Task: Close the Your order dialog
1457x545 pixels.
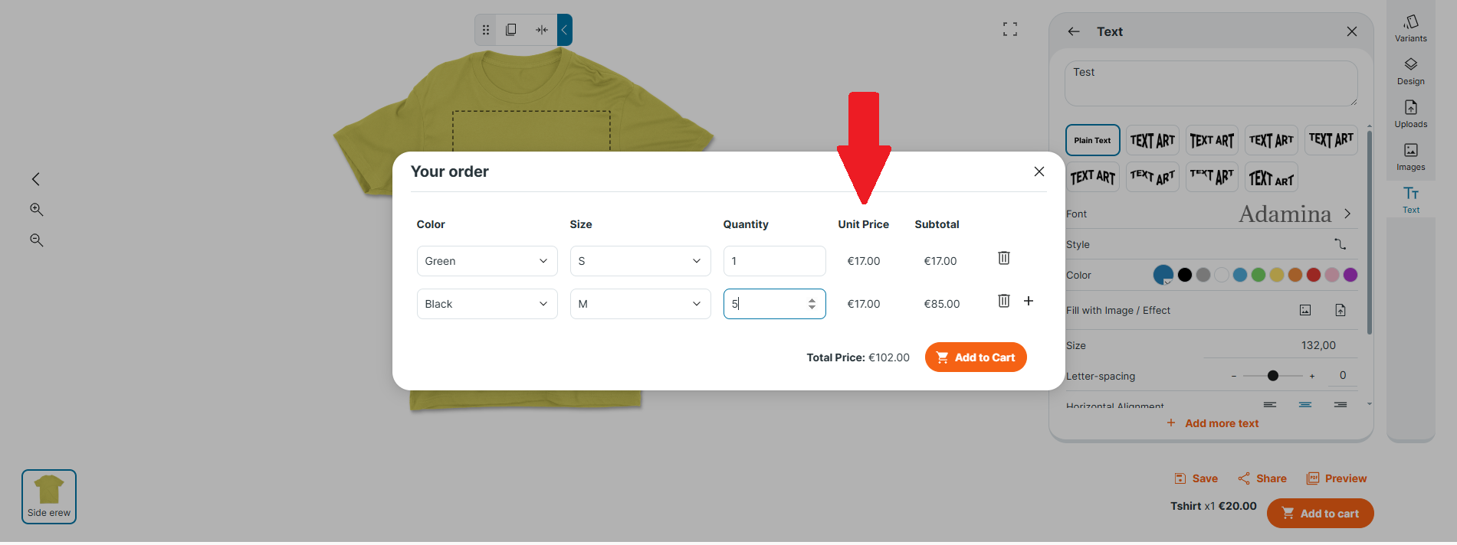Action: tap(1039, 171)
